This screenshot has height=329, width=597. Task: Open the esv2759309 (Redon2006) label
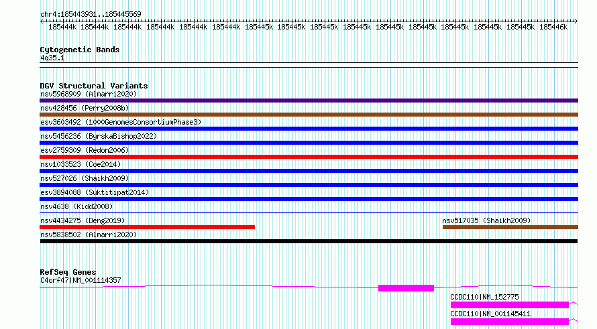click(x=85, y=150)
